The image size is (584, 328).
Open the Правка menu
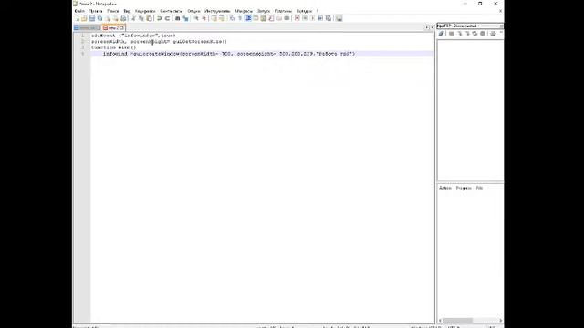(96, 11)
